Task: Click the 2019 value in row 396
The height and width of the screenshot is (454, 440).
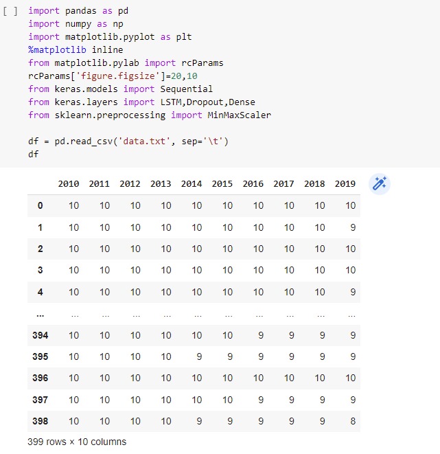Action: click(351, 378)
